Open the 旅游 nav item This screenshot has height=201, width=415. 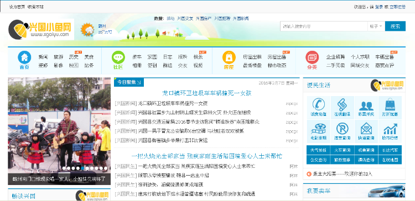(58, 57)
